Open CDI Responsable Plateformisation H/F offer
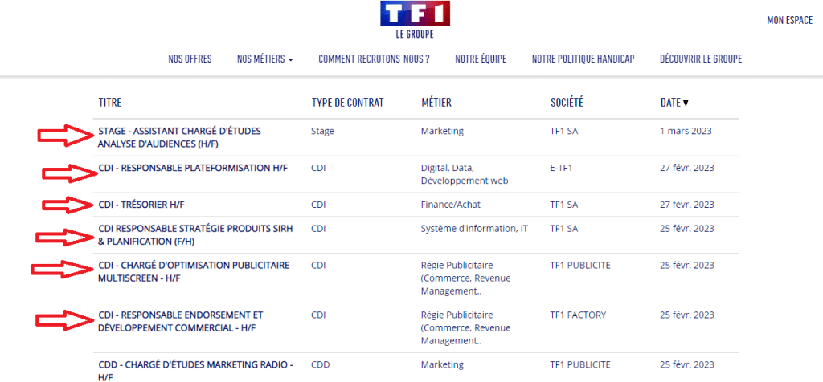The image size is (823, 382). coord(193,168)
